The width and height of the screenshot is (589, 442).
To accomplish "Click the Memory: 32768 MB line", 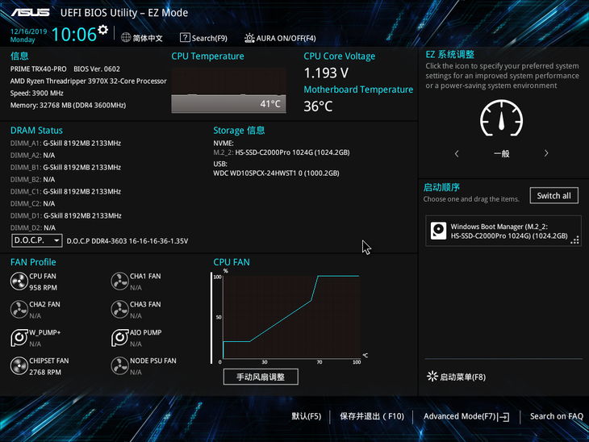I will (x=68, y=105).
